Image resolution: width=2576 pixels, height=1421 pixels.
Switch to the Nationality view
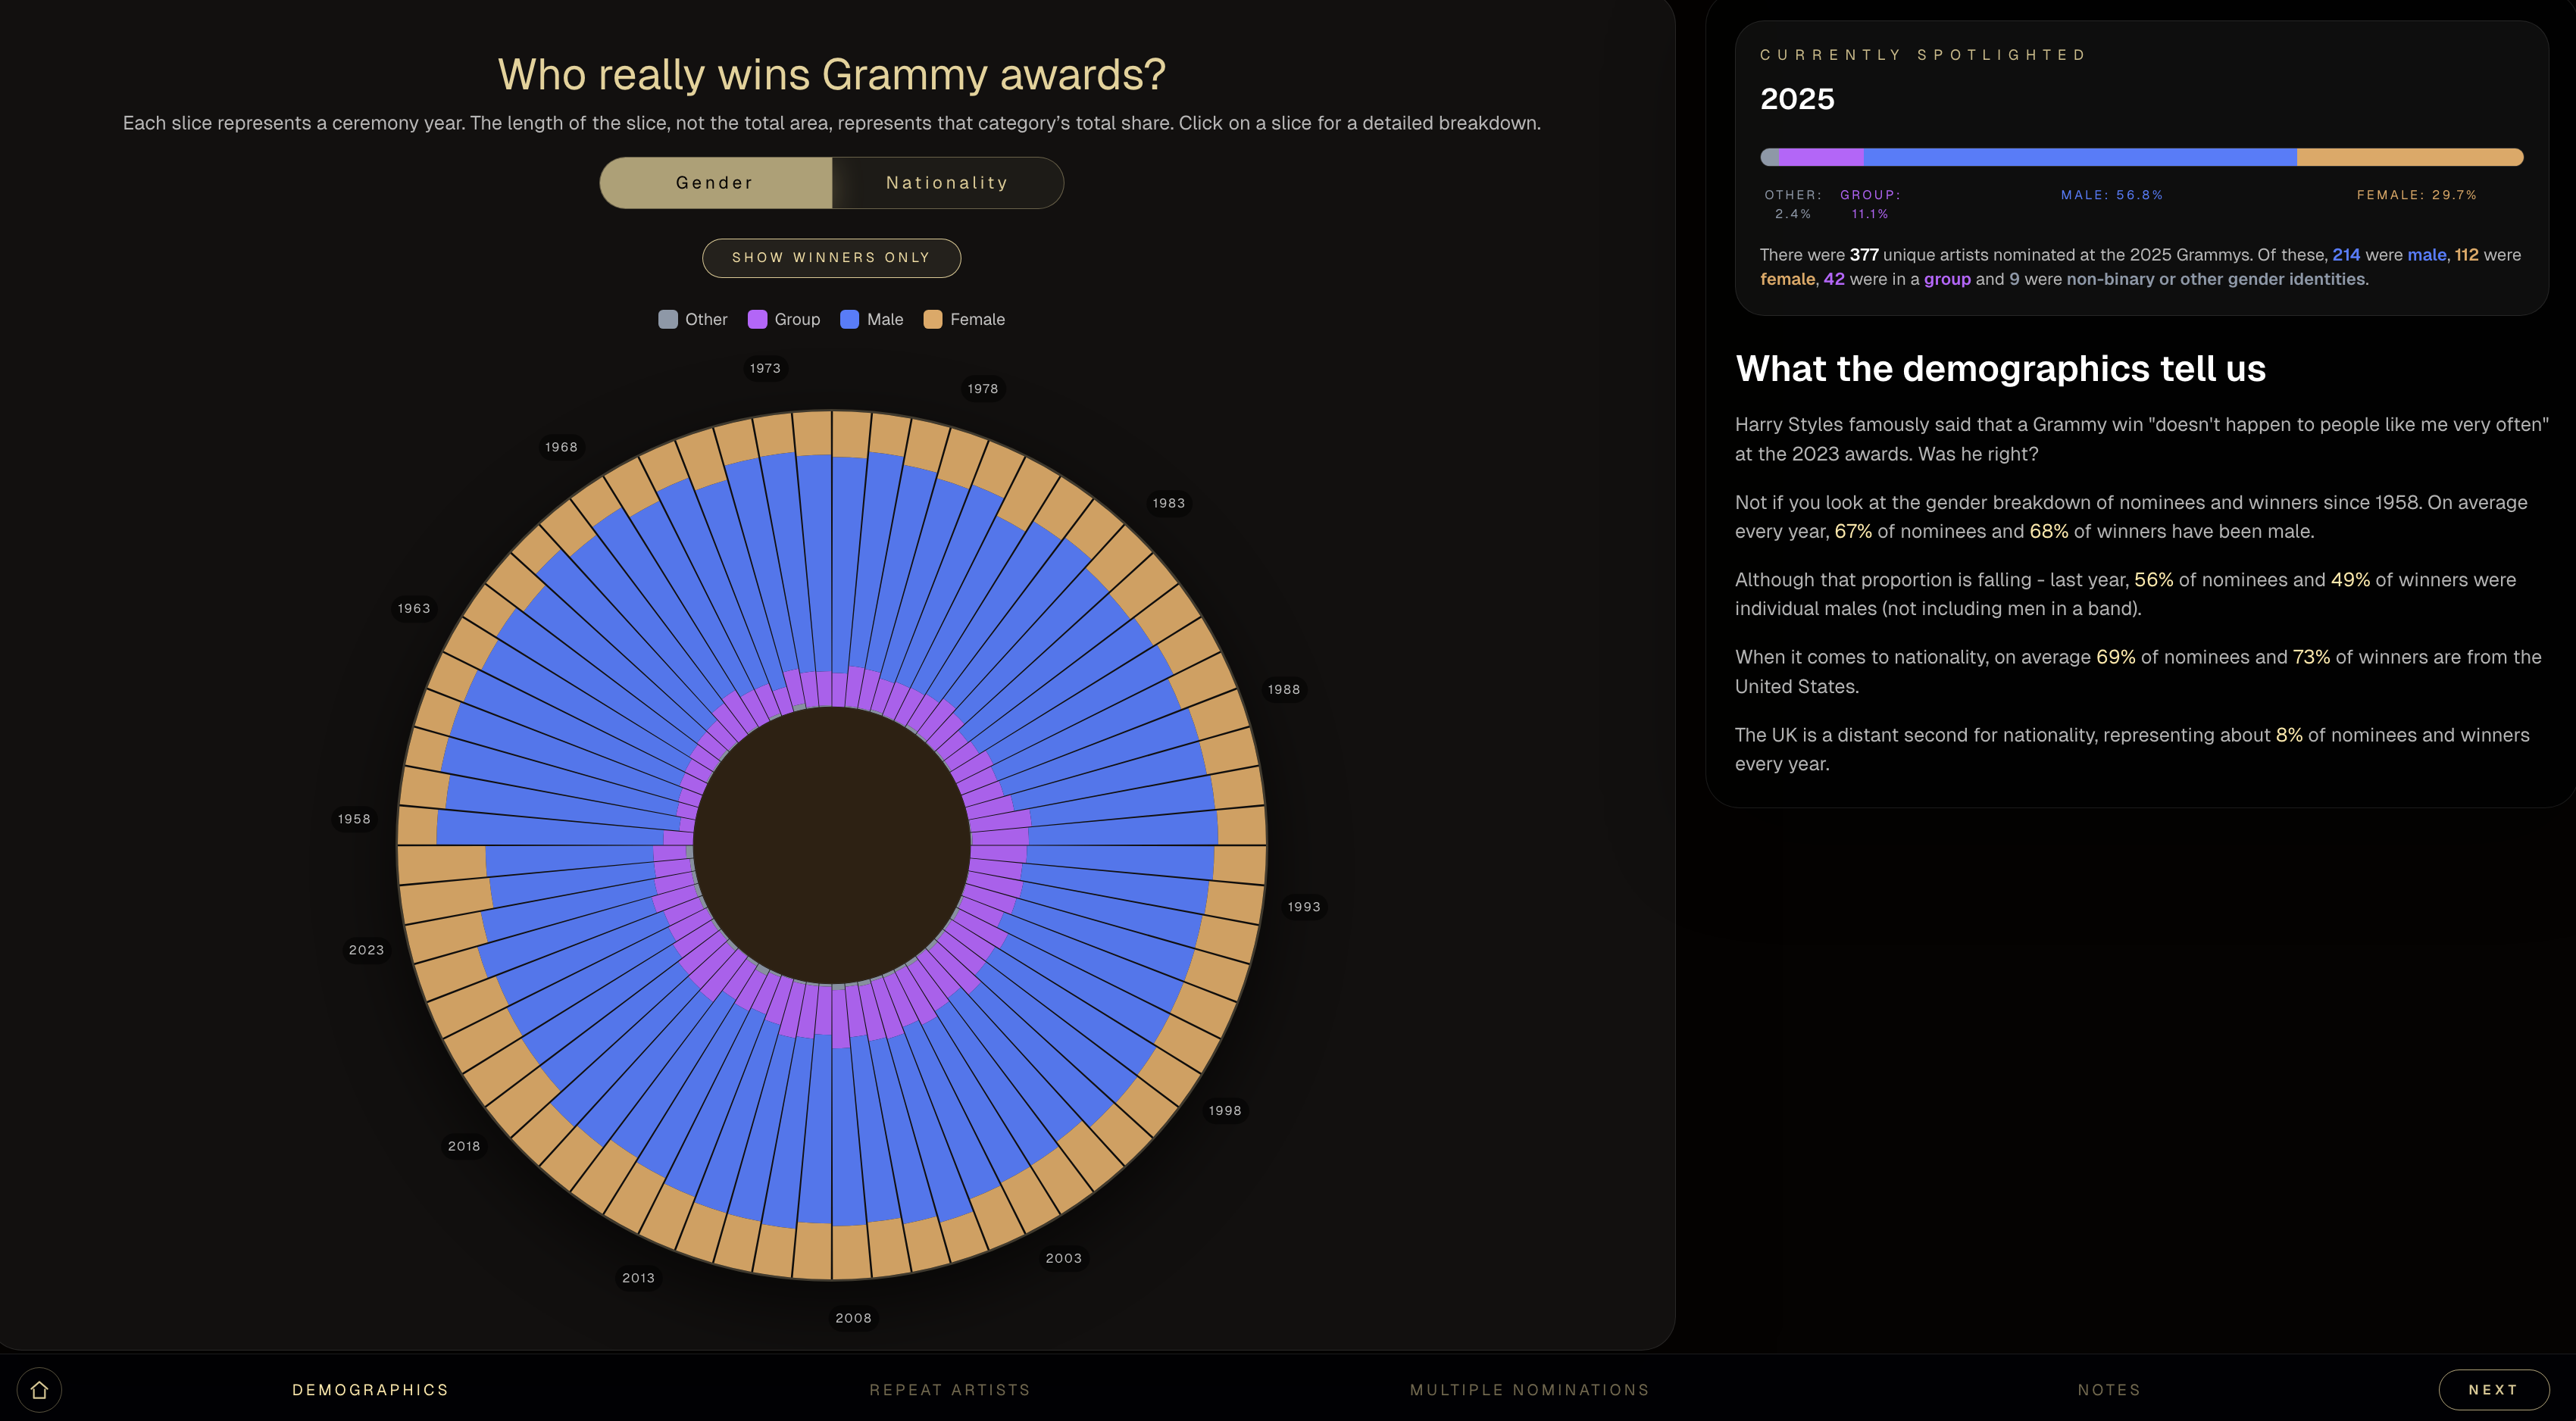946,182
